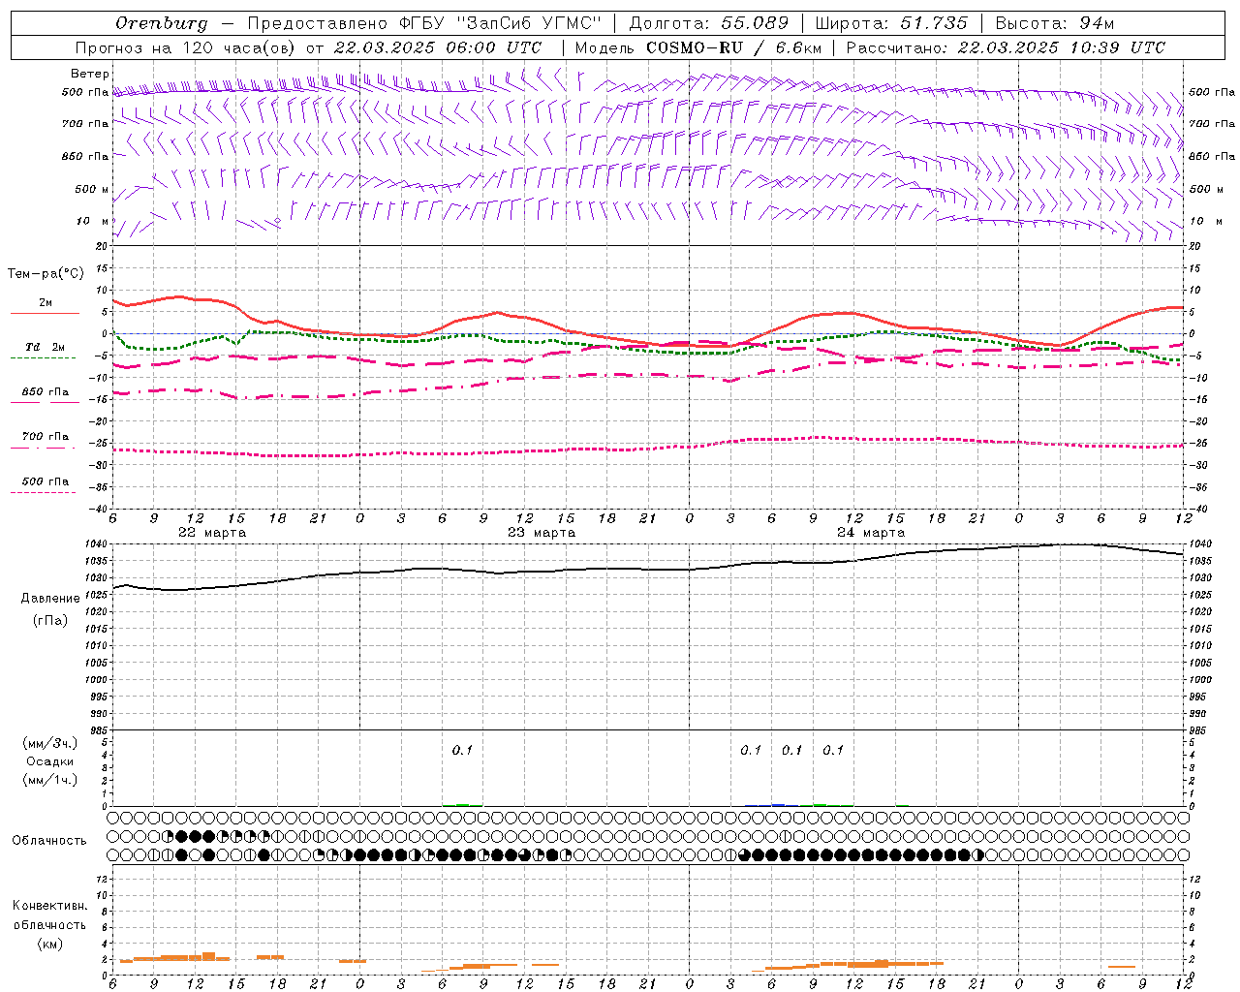Viewport: 1240px width, 992px height.
Task: Click the Давление pressure panel label
Action: point(50,599)
